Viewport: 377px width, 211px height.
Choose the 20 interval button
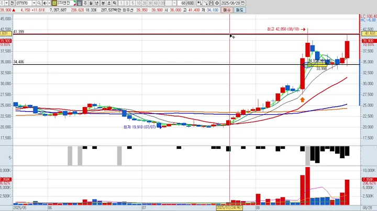(x=145, y=3)
